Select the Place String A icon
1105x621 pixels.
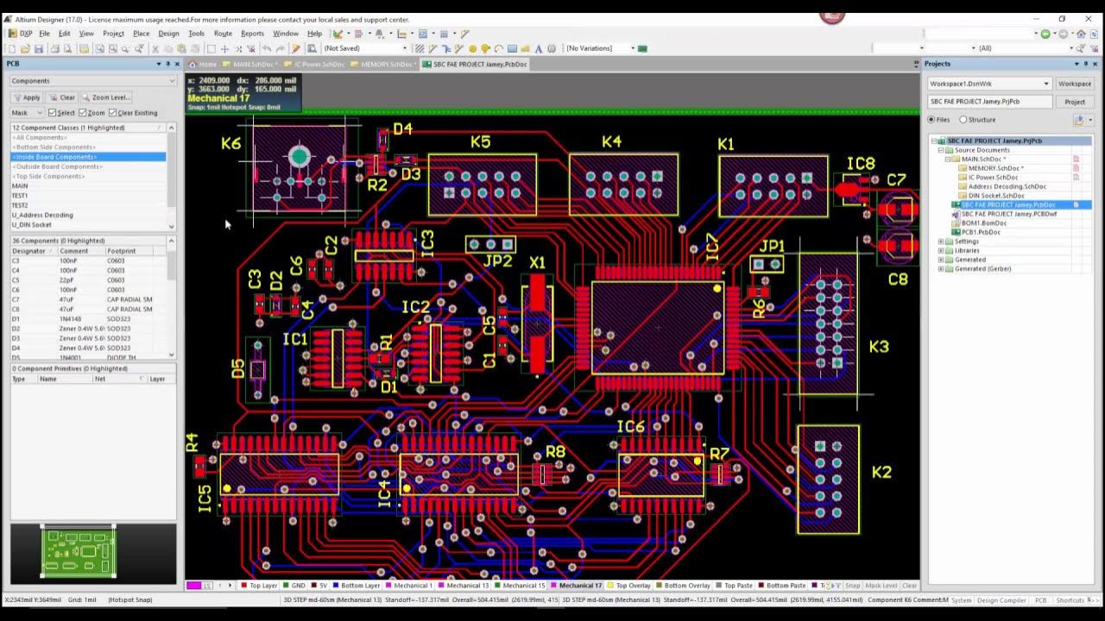[539, 48]
